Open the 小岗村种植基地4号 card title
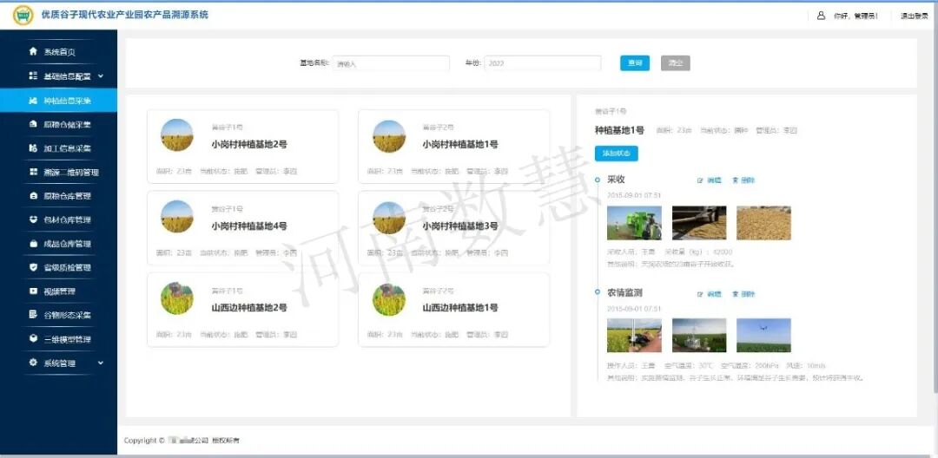The width and height of the screenshot is (938, 458). pyautogui.click(x=249, y=226)
